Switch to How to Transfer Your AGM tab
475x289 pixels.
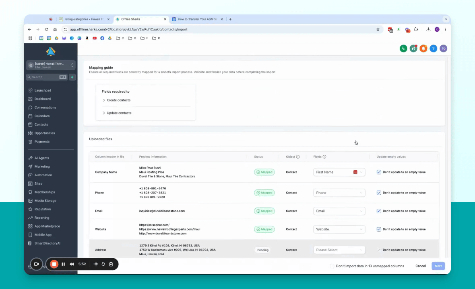tap(197, 19)
